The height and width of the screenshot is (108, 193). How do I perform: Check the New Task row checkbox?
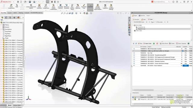pos(134,53)
